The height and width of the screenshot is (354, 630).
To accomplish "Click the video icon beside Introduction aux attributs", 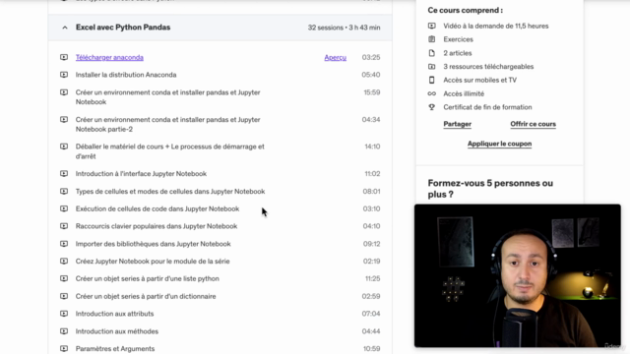I will [64, 314].
